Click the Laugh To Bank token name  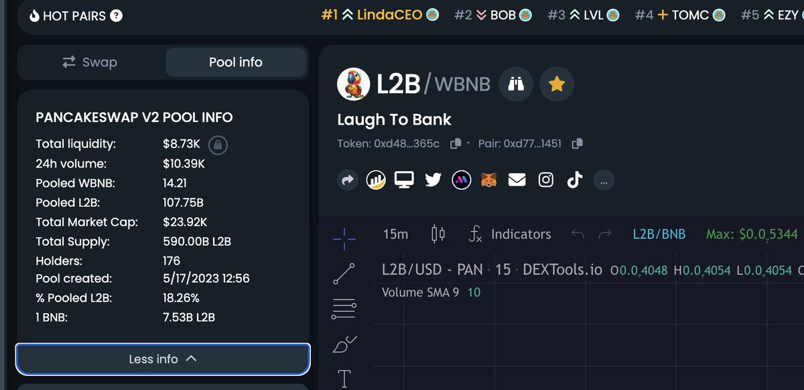coord(394,120)
